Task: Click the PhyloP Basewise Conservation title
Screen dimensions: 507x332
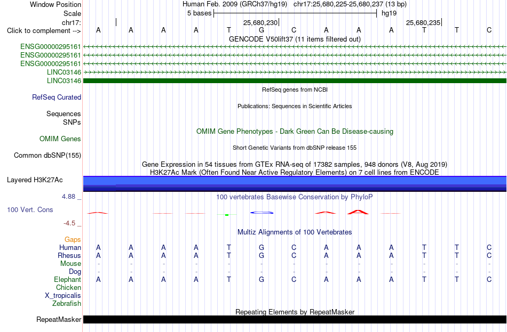Action: [295, 197]
